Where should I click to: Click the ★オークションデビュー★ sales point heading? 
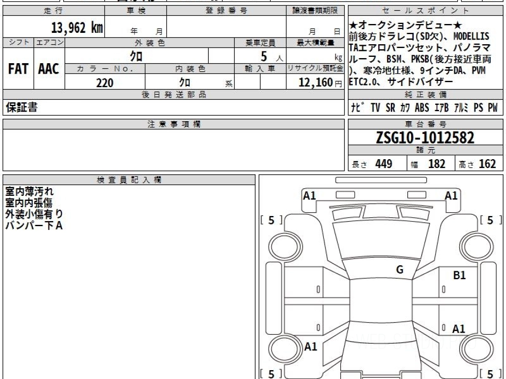[399, 25]
